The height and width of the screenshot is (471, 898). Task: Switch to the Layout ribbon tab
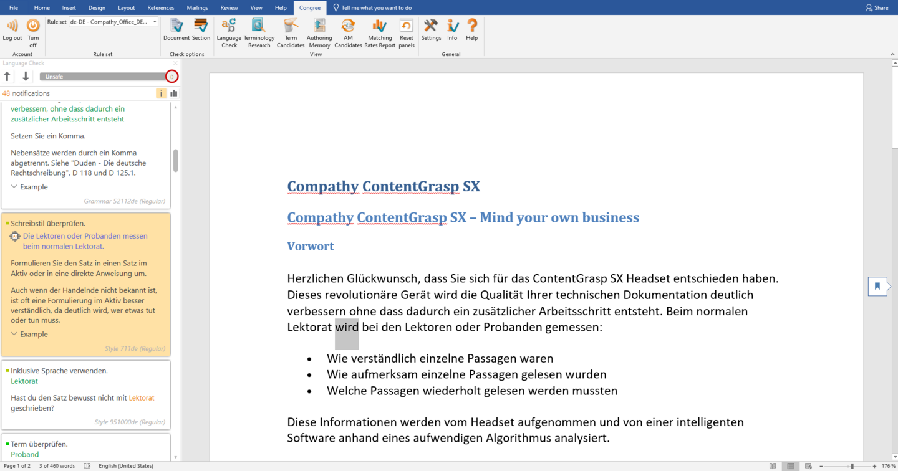[126, 8]
